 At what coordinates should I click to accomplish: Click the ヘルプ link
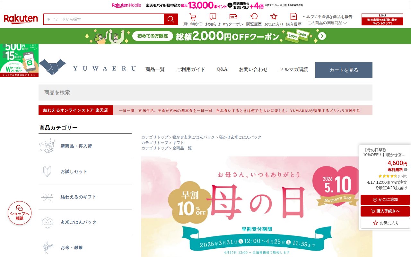(x=308, y=17)
